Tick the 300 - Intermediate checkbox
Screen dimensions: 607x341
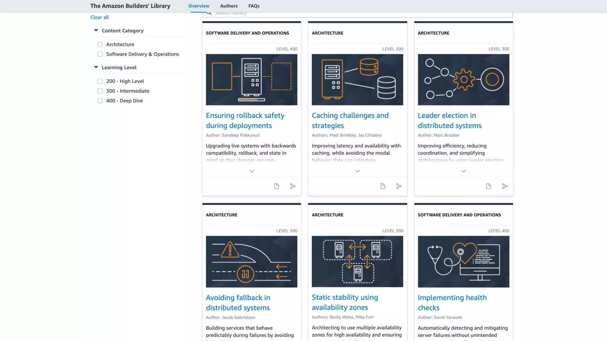pos(100,91)
